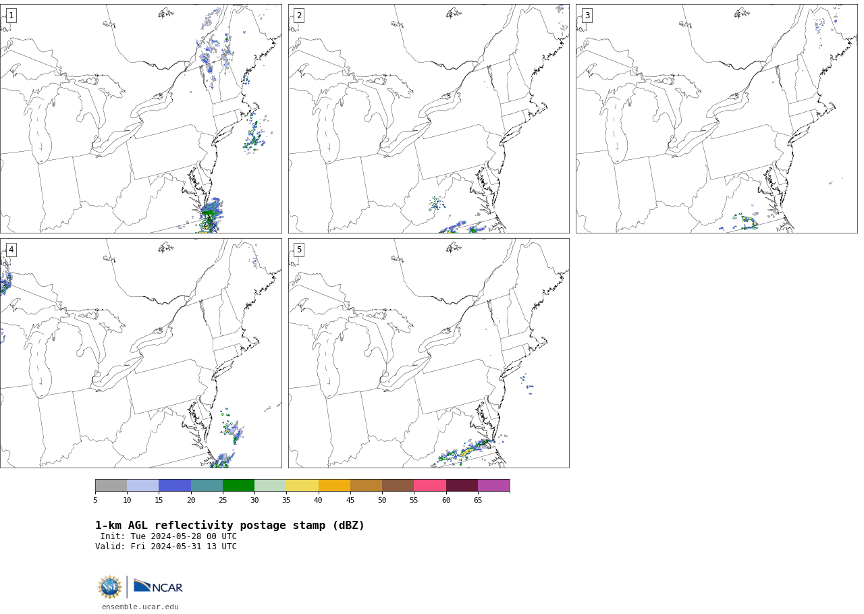Click the panel number 2 label

tap(299, 16)
